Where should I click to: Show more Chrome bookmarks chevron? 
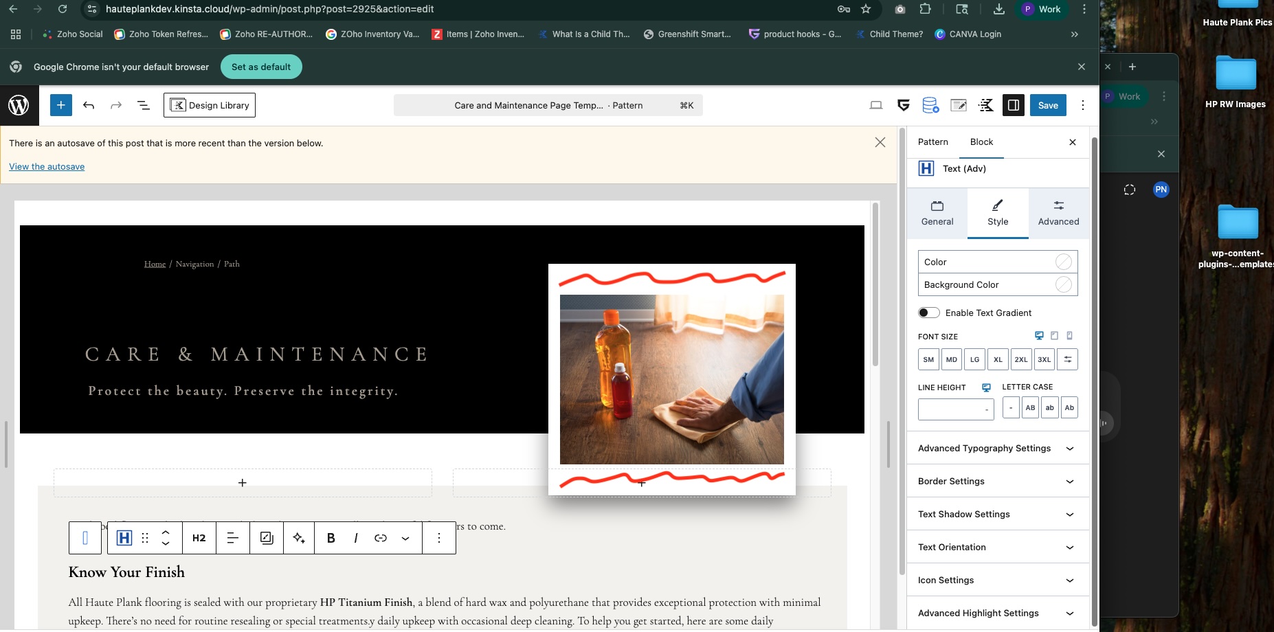coord(1075,34)
